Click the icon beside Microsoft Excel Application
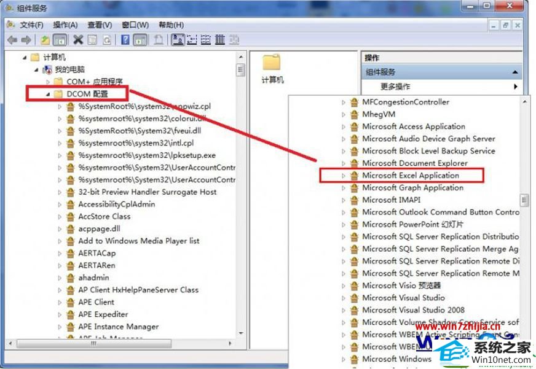Image resolution: width=536 pixels, height=369 pixels. [x=355, y=176]
